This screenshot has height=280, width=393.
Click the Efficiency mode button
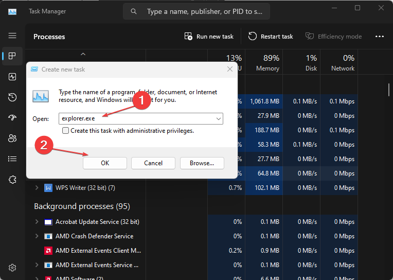click(x=334, y=37)
